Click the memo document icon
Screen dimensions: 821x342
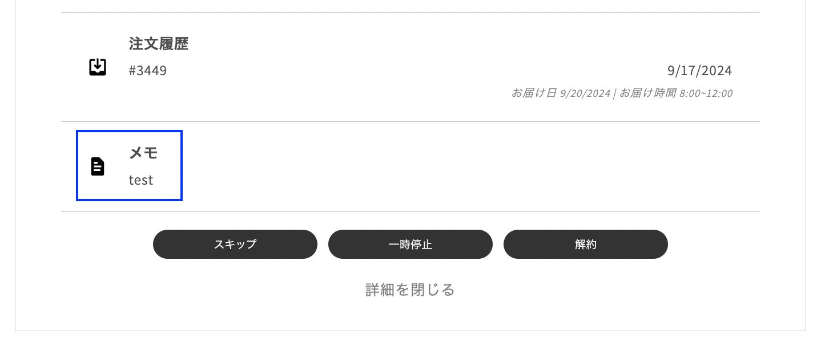point(98,166)
